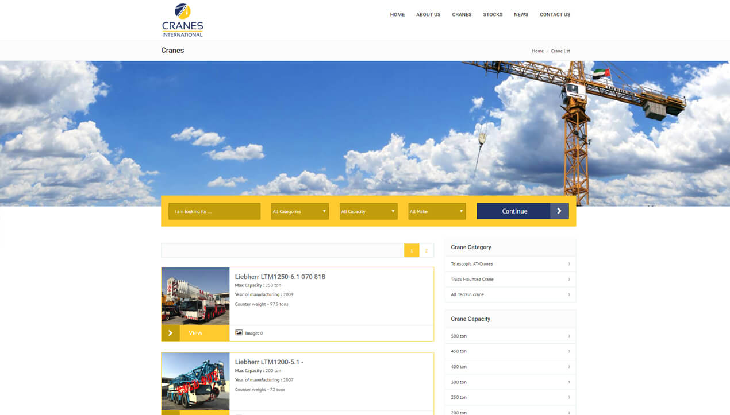This screenshot has height=415, width=730.
Task: Go to pagination page 2
Action: pyautogui.click(x=427, y=251)
